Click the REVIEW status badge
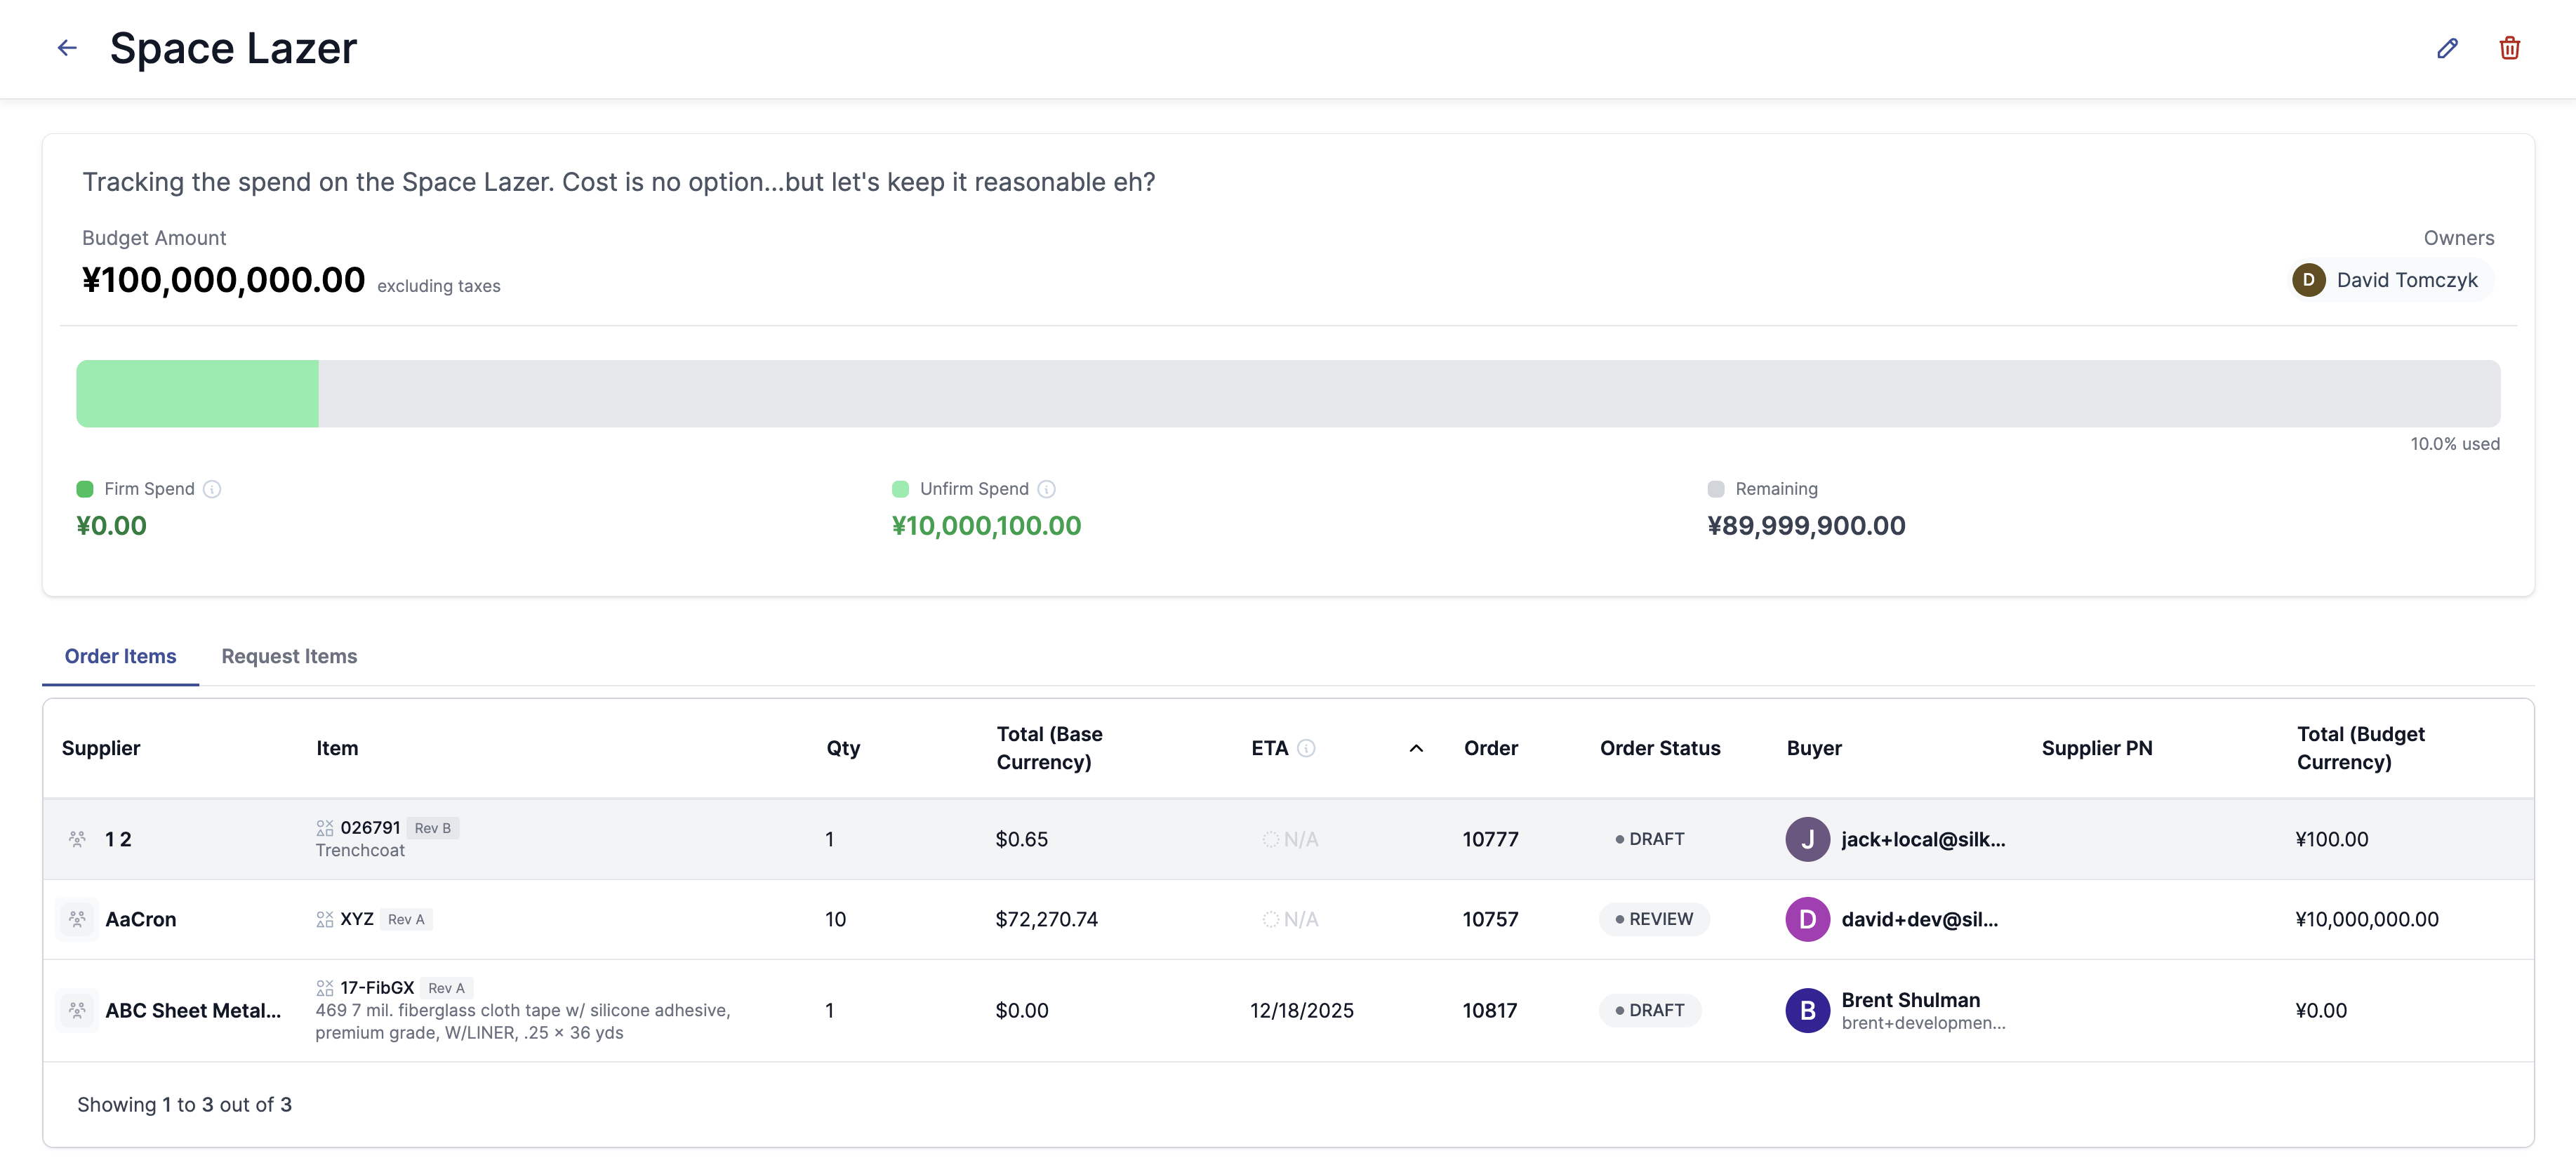 point(1654,919)
